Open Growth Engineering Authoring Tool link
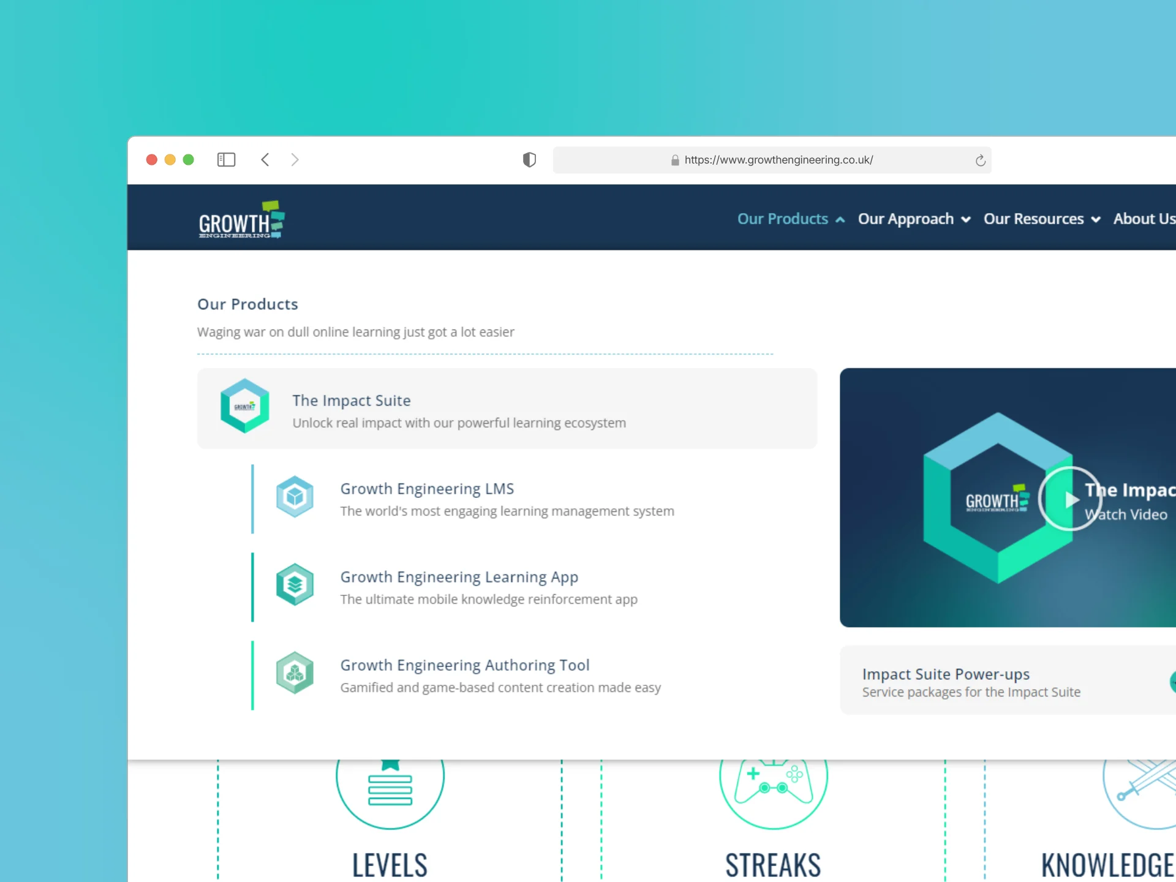Viewport: 1176px width, 882px height. [x=464, y=665]
